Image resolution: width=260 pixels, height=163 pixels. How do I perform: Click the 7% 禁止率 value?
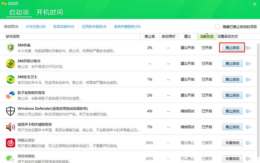150,127
